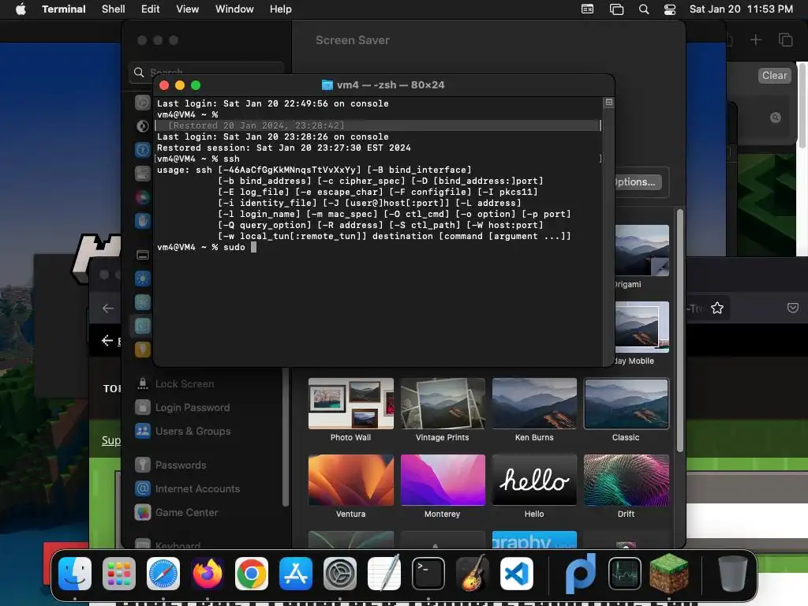The image size is (808, 606).
Task: Select the Photo Wall screen saver
Action: tap(351, 403)
